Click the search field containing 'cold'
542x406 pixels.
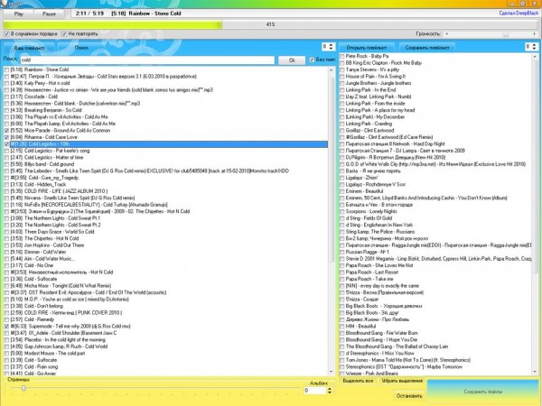145,60
